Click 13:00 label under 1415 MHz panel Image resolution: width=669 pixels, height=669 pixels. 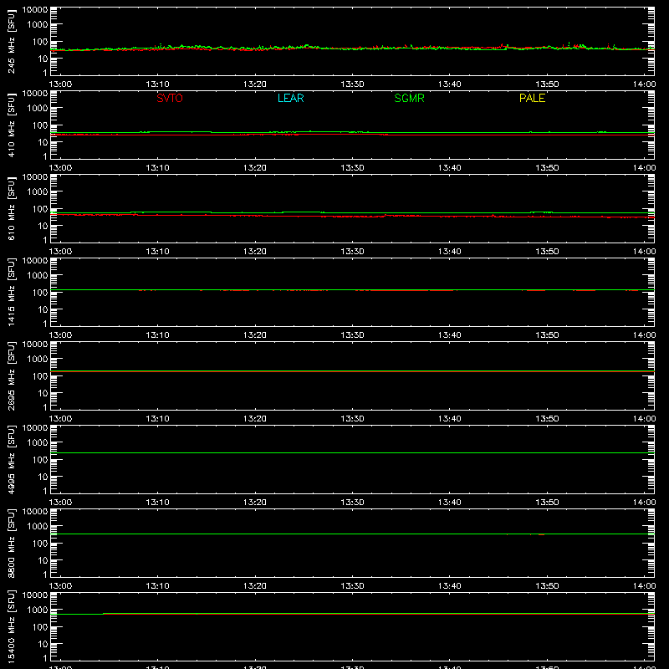pyautogui.click(x=60, y=335)
